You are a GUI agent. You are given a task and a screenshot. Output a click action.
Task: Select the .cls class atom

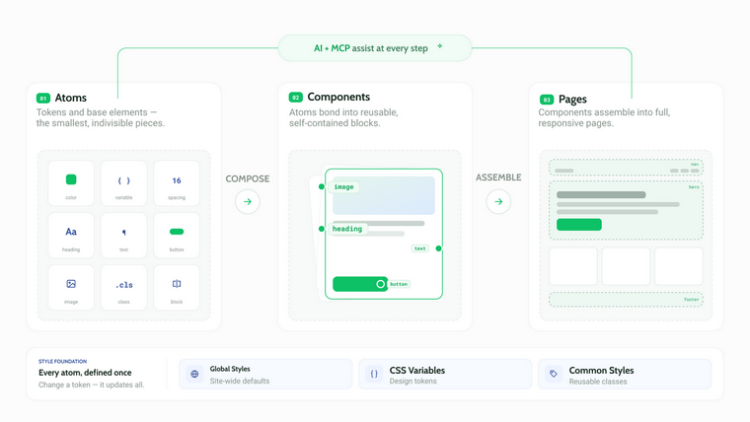(124, 288)
